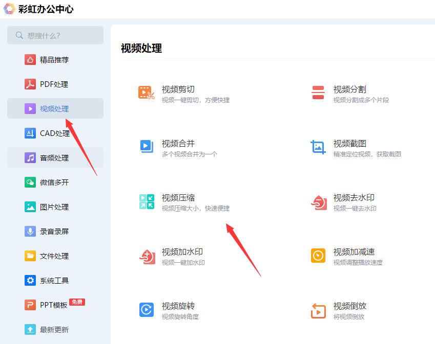Switch to the 图片处理 image section
The image size is (435, 344).
pyautogui.click(x=55, y=207)
